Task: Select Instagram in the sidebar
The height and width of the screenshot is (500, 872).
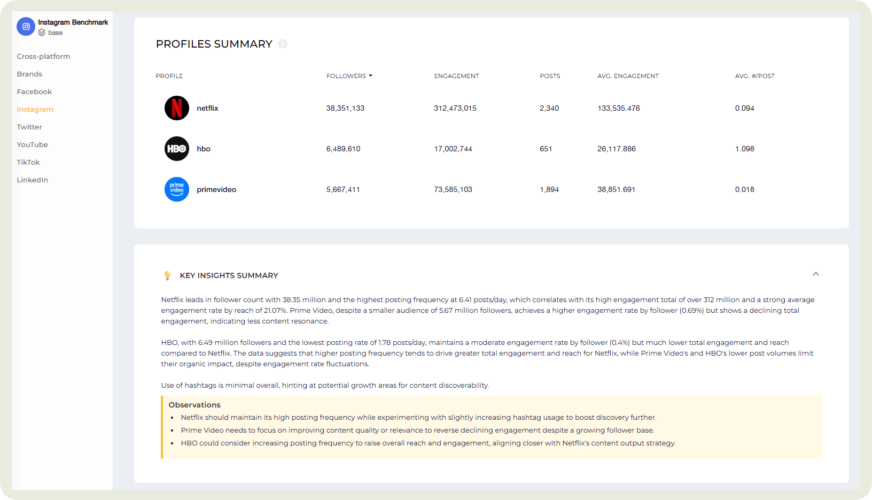Action: coord(35,109)
